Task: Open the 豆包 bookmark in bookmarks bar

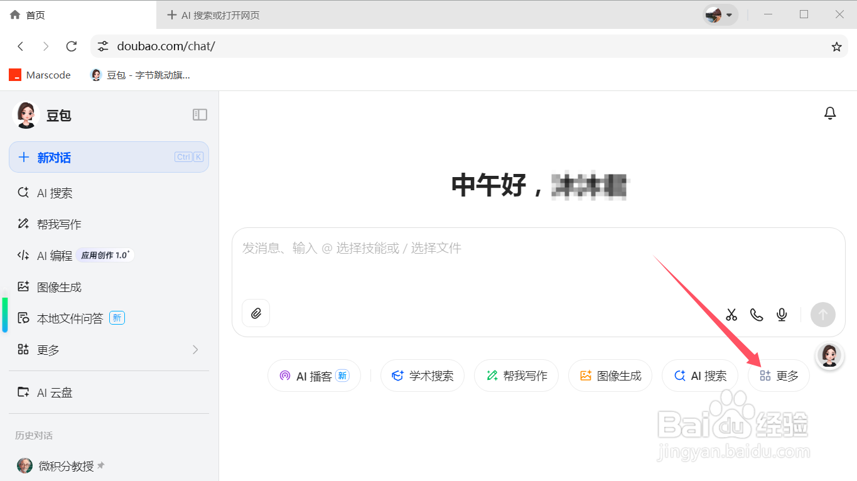Action: tap(140, 75)
